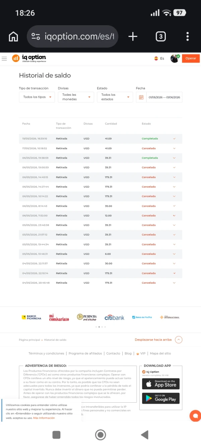This screenshot has width=201, height=448.
Task: Click the calendar icon in Fecha
Action: pos(141,97)
